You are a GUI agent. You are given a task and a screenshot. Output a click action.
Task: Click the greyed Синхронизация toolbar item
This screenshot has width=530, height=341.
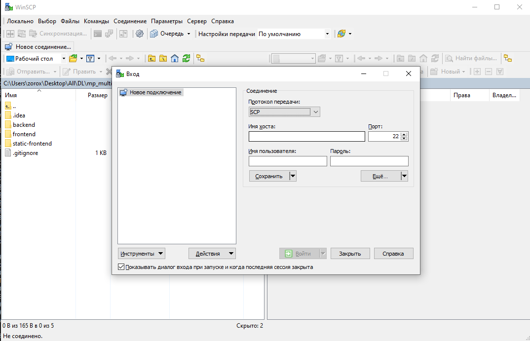coord(58,34)
